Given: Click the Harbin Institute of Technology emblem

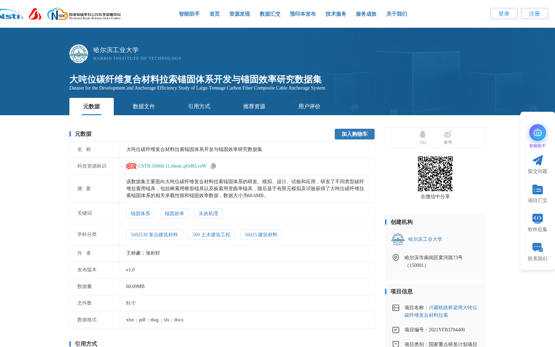Looking at the screenshot, I should 79,54.
